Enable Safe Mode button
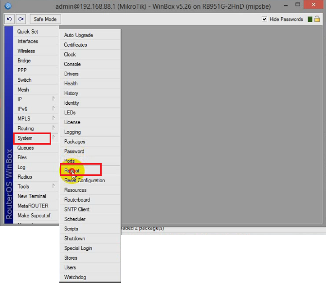326x283 pixels. [45, 19]
